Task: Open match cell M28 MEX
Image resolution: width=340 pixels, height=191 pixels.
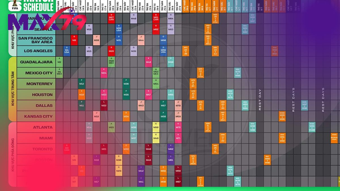Action: (111, 62)
